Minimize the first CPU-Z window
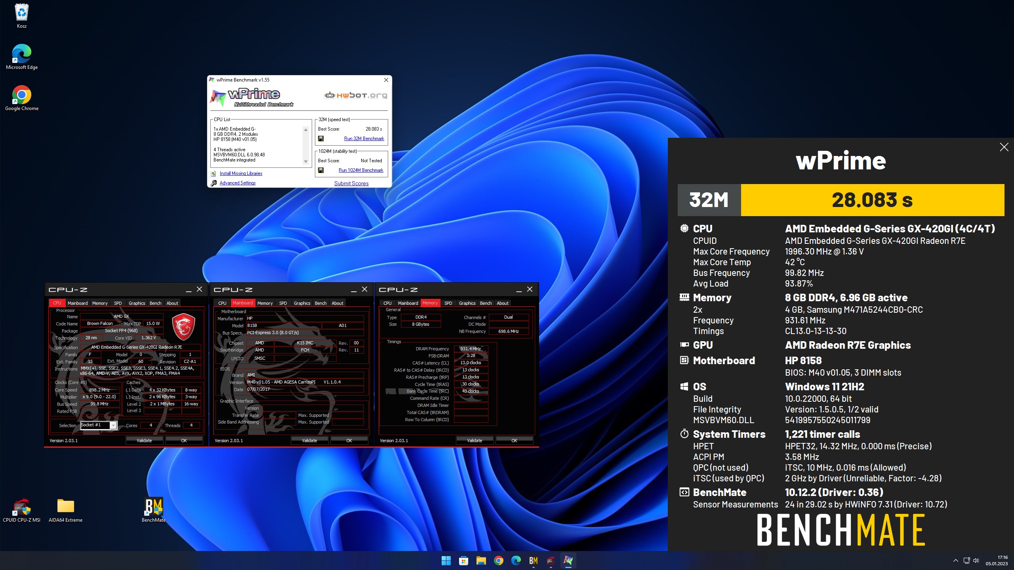The width and height of the screenshot is (1014, 570). click(189, 290)
